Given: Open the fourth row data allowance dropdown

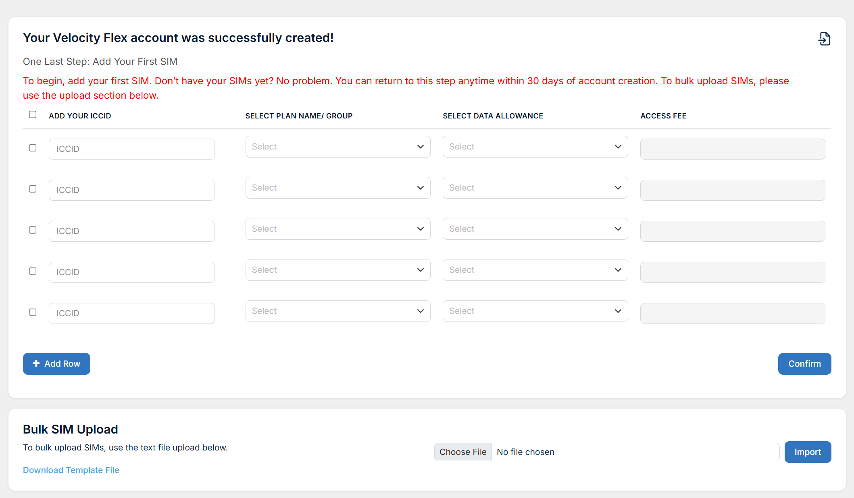Looking at the screenshot, I should pyautogui.click(x=535, y=270).
